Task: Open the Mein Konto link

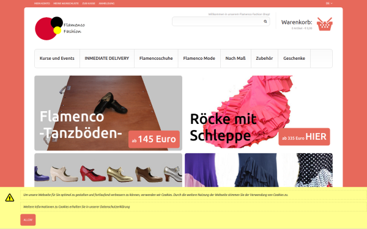Action: tap(42, 4)
